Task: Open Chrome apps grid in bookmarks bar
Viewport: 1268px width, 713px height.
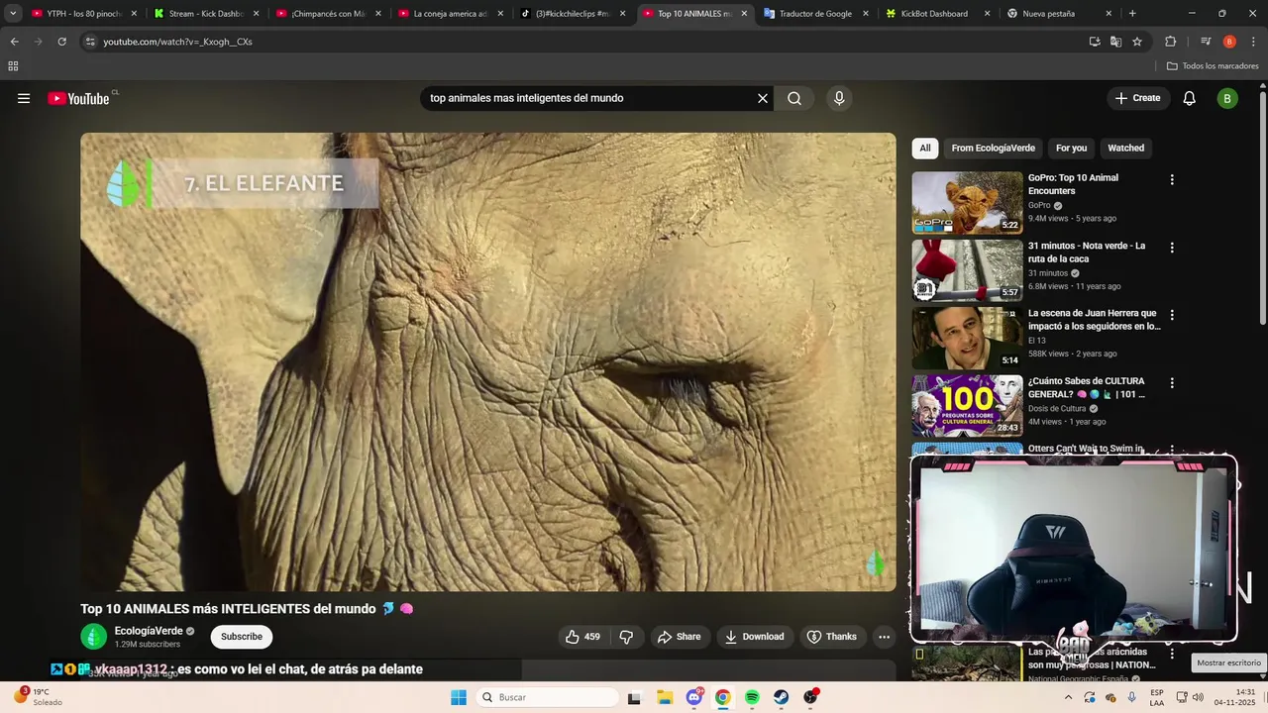Action: 13,66
